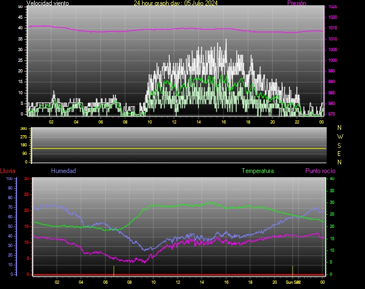The height and width of the screenshot is (289, 365).
Task: Click "980" on the pressure axis
Action: (331, 103)
